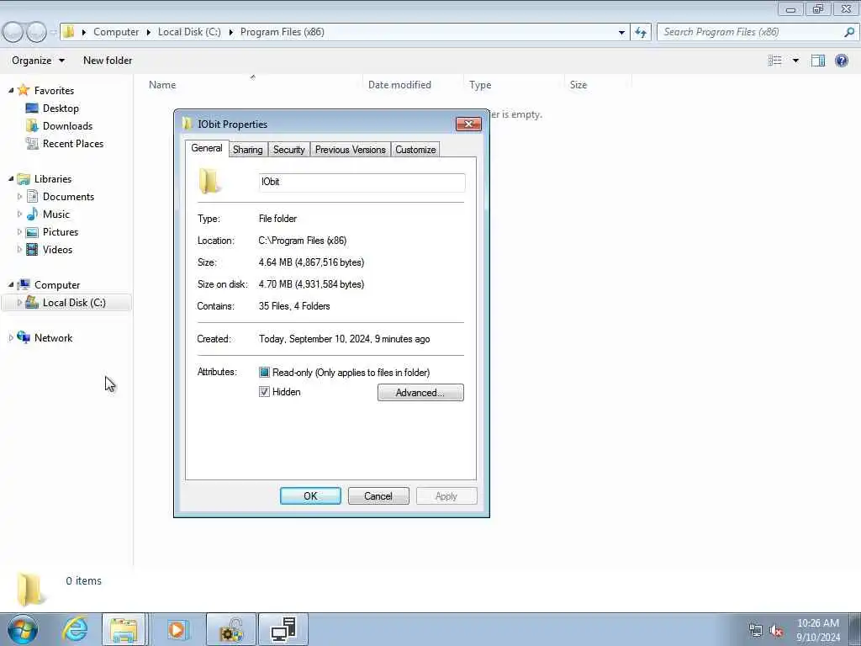Click the Back navigation arrow button
The width and height of the screenshot is (861, 646).
13,32
